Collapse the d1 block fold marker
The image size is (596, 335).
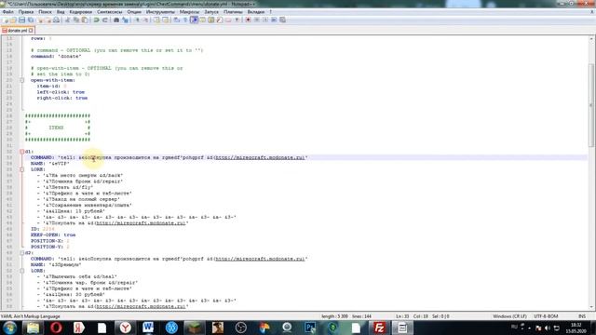(x=21, y=152)
